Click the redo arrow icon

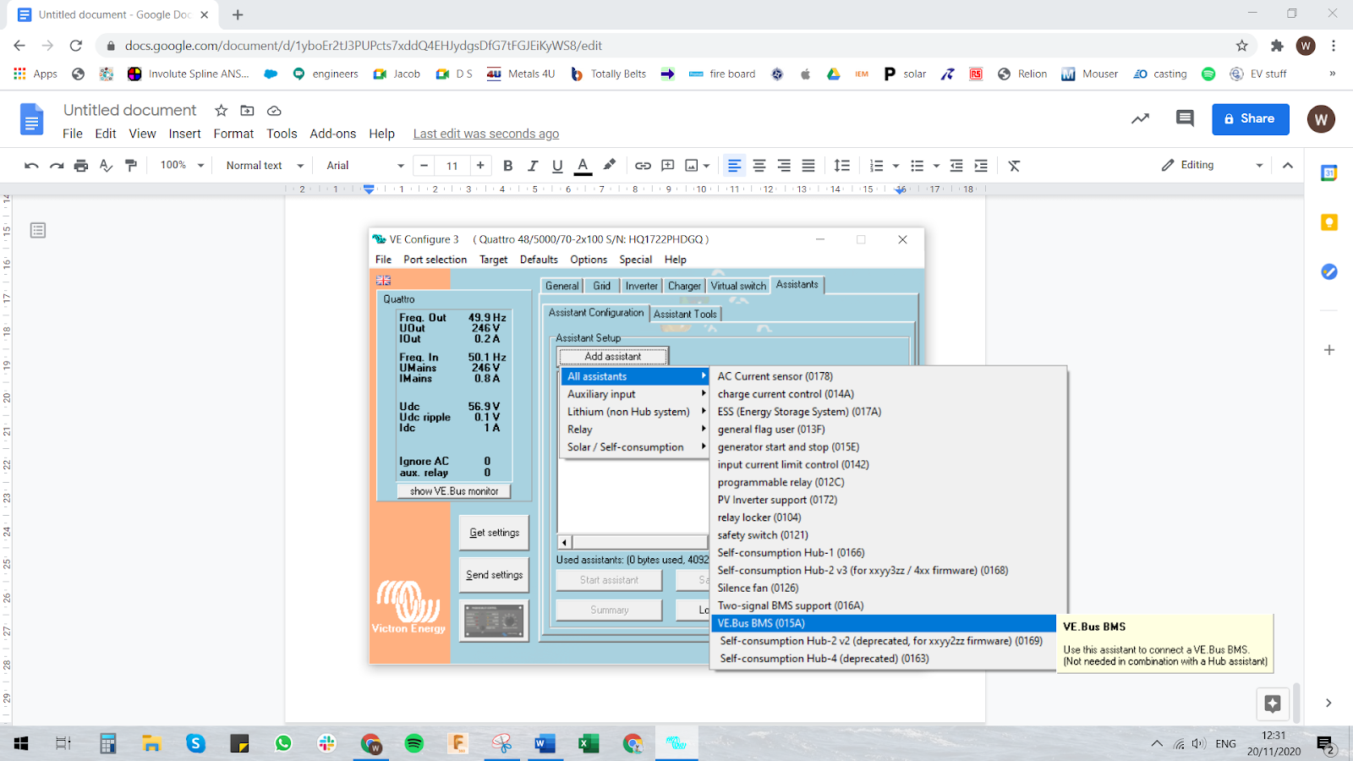click(57, 166)
